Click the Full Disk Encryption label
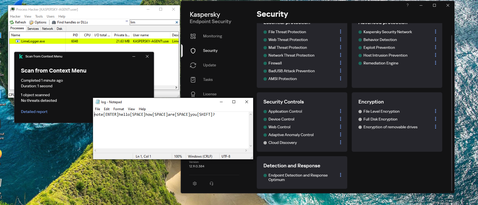Screen dimensions: 478x205 click(380, 119)
